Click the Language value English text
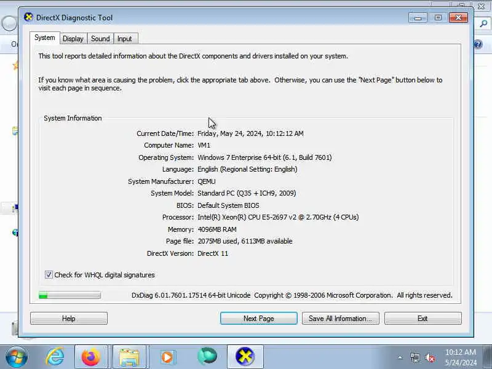This screenshot has height=369, width=492. click(247, 169)
